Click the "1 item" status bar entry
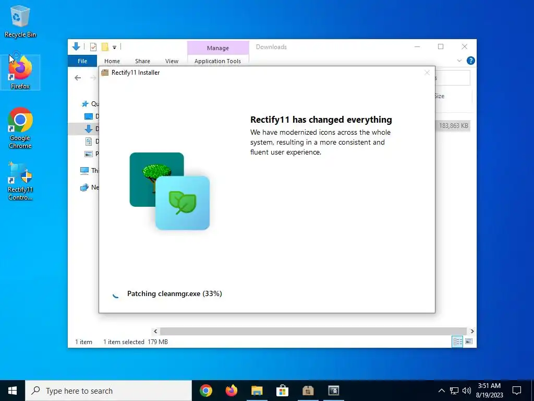Image resolution: width=534 pixels, height=401 pixels. 83,341
